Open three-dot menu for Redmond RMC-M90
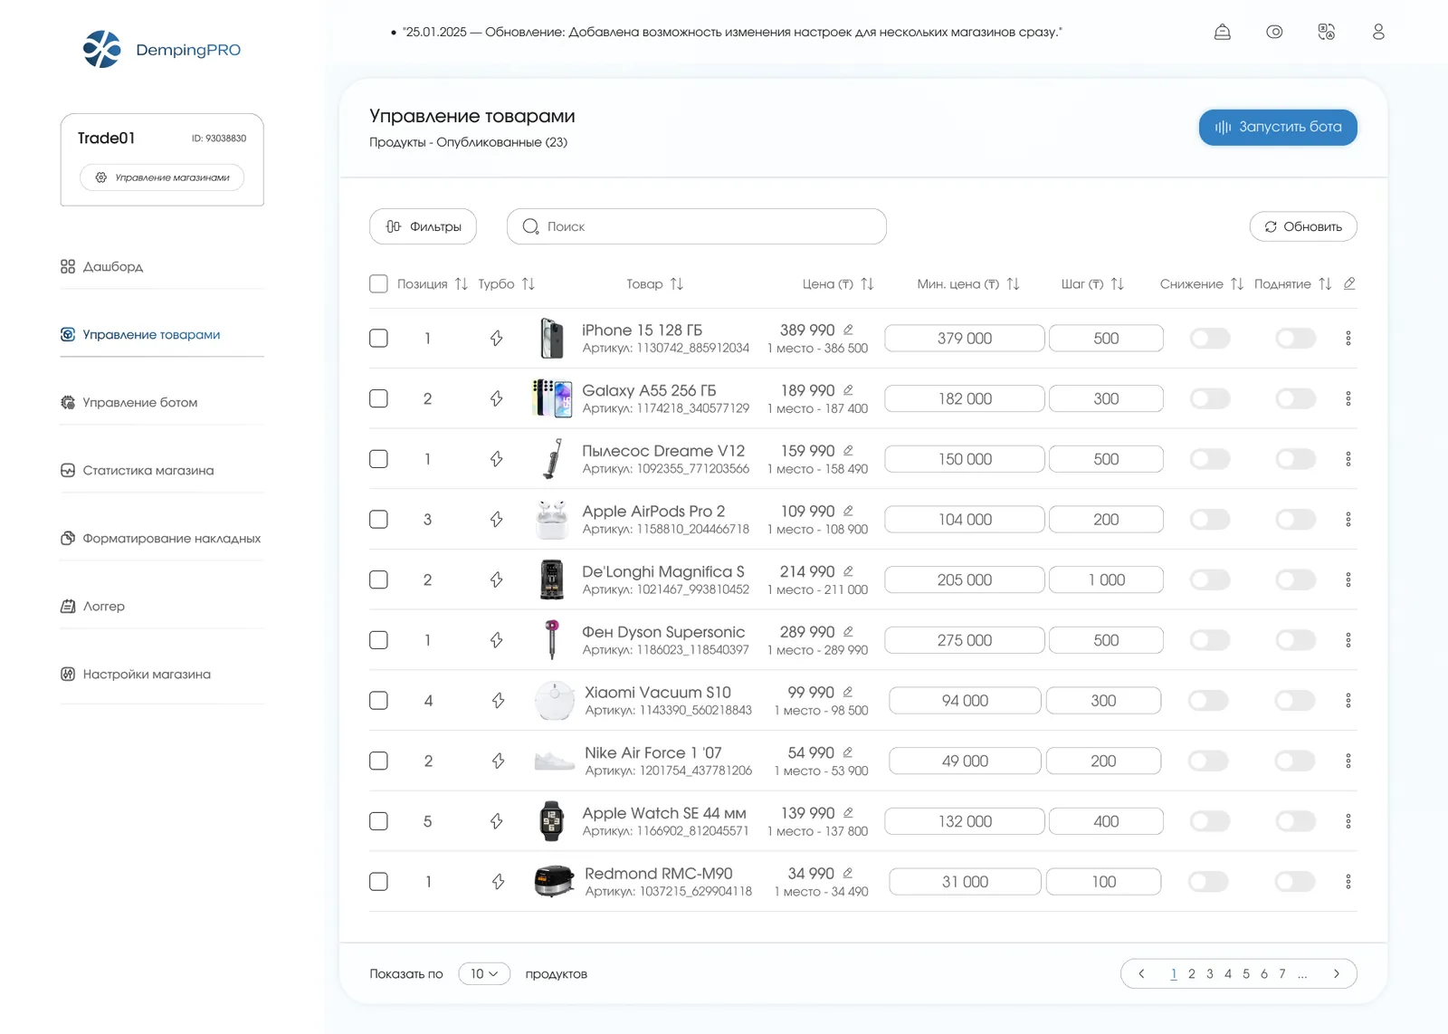1448x1034 pixels. click(1348, 881)
